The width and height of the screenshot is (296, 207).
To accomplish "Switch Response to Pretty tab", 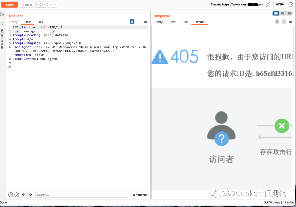I will 159,22.
